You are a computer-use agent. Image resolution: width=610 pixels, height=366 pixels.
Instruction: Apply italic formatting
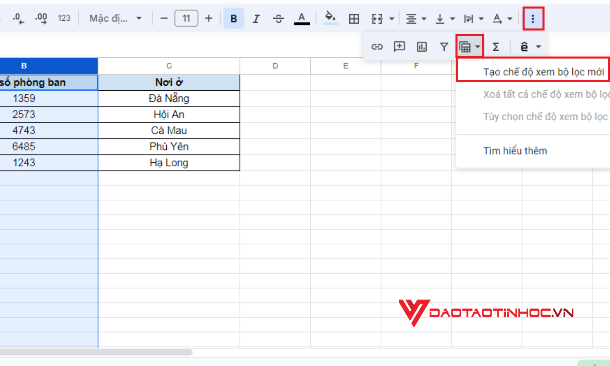coord(256,18)
